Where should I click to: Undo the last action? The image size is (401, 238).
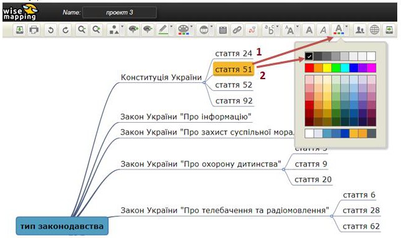[50, 30]
